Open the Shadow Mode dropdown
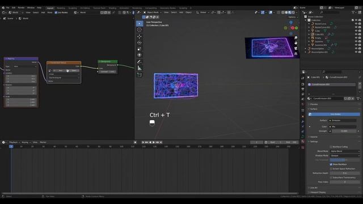The image size is (363, 204). (345, 156)
